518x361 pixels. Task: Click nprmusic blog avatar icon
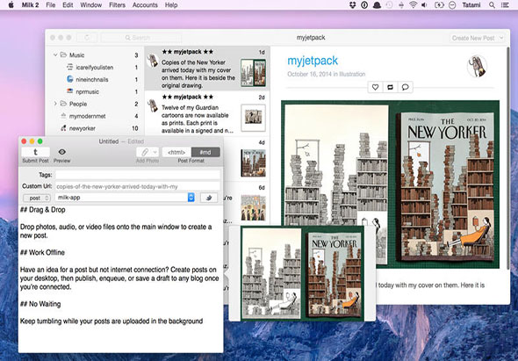69,91
